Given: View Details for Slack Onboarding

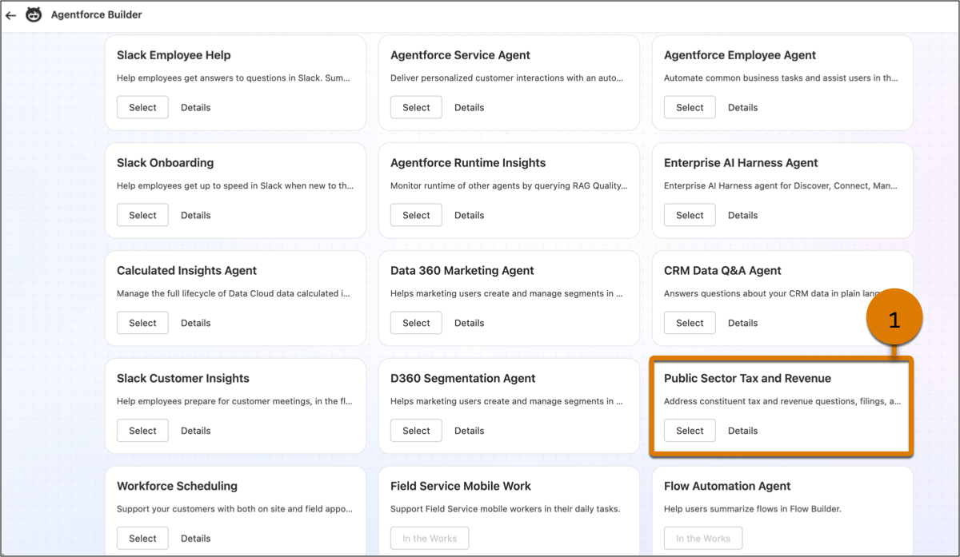Looking at the screenshot, I should 195,215.
